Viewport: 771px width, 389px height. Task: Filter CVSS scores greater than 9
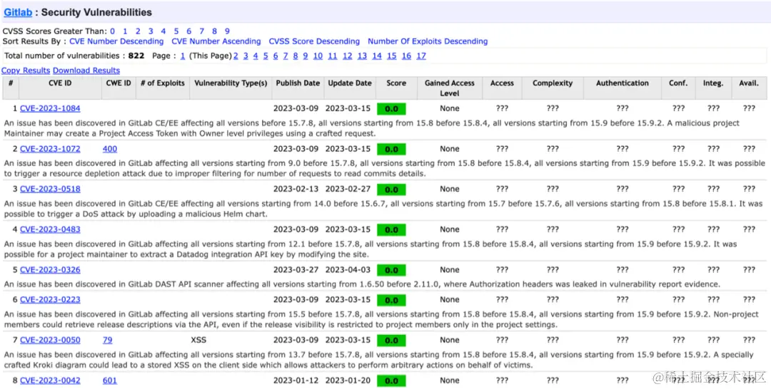pos(227,31)
